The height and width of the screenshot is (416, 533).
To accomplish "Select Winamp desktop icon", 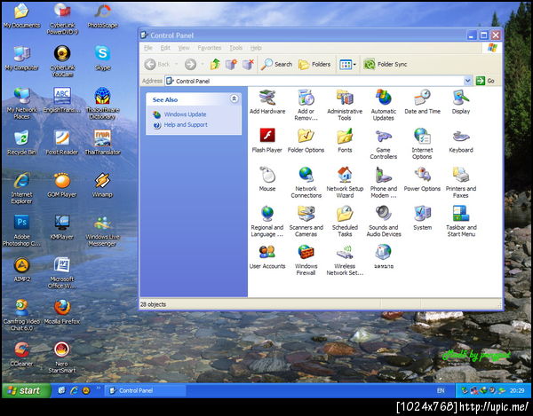I will point(102,184).
